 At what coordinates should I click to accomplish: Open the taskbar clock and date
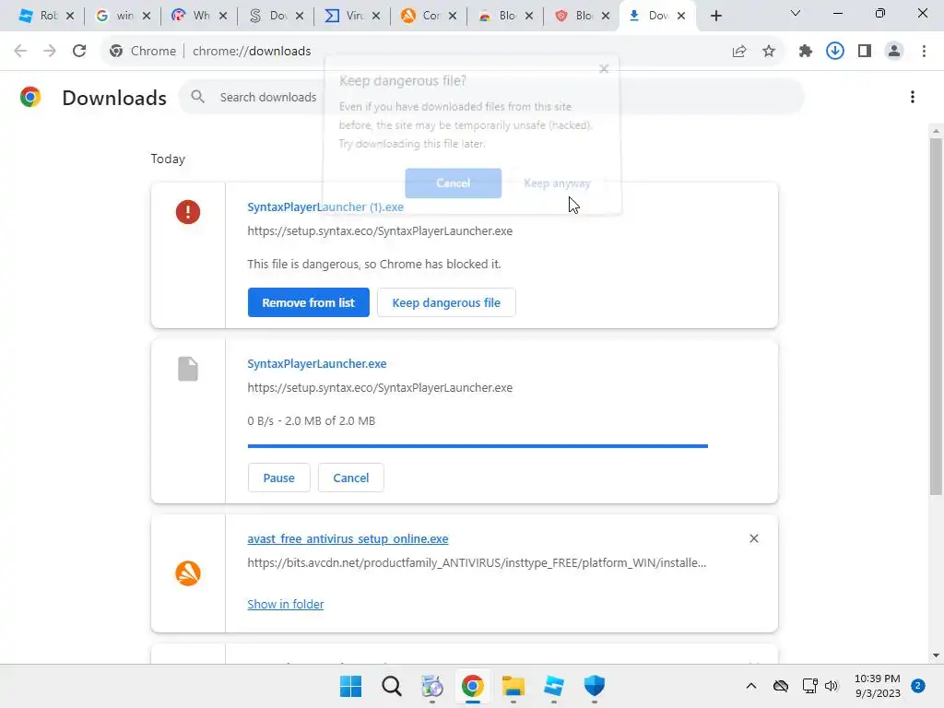coord(878,686)
